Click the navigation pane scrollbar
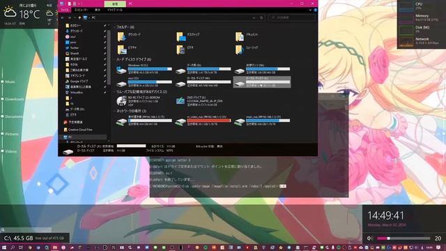This screenshot has height=251, width=446. [109, 57]
